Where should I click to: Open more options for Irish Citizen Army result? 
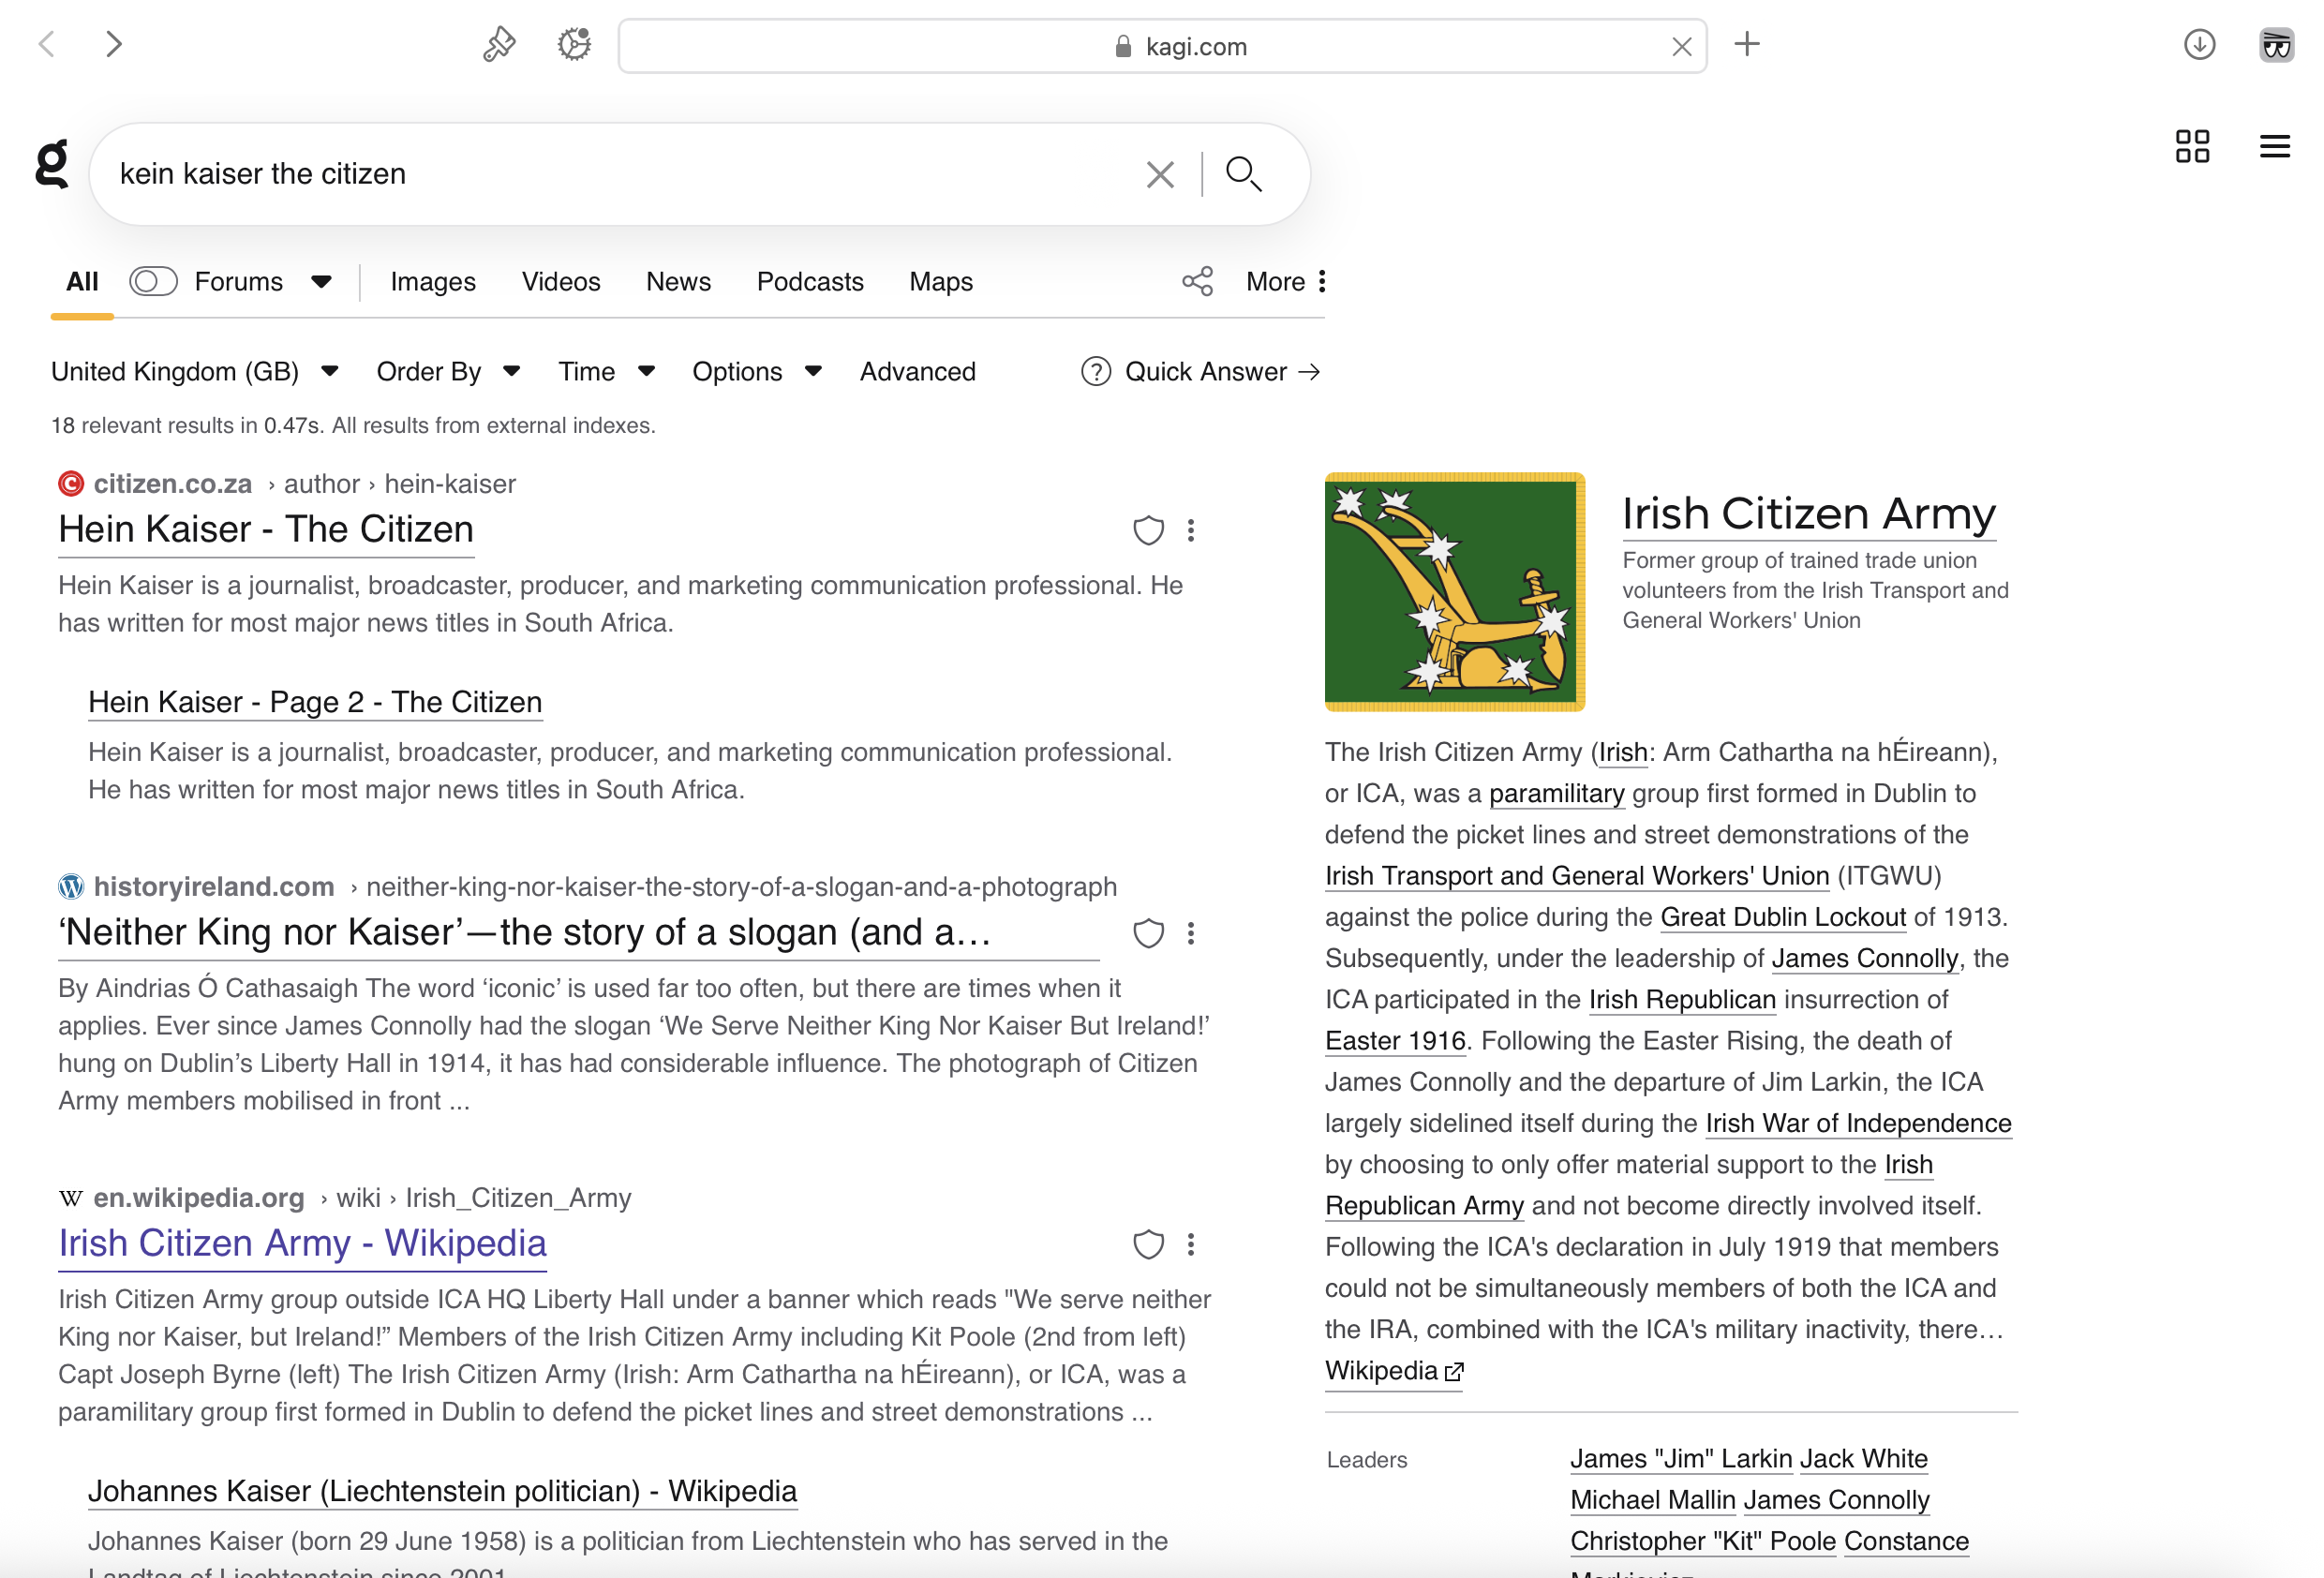[x=1190, y=1244]
